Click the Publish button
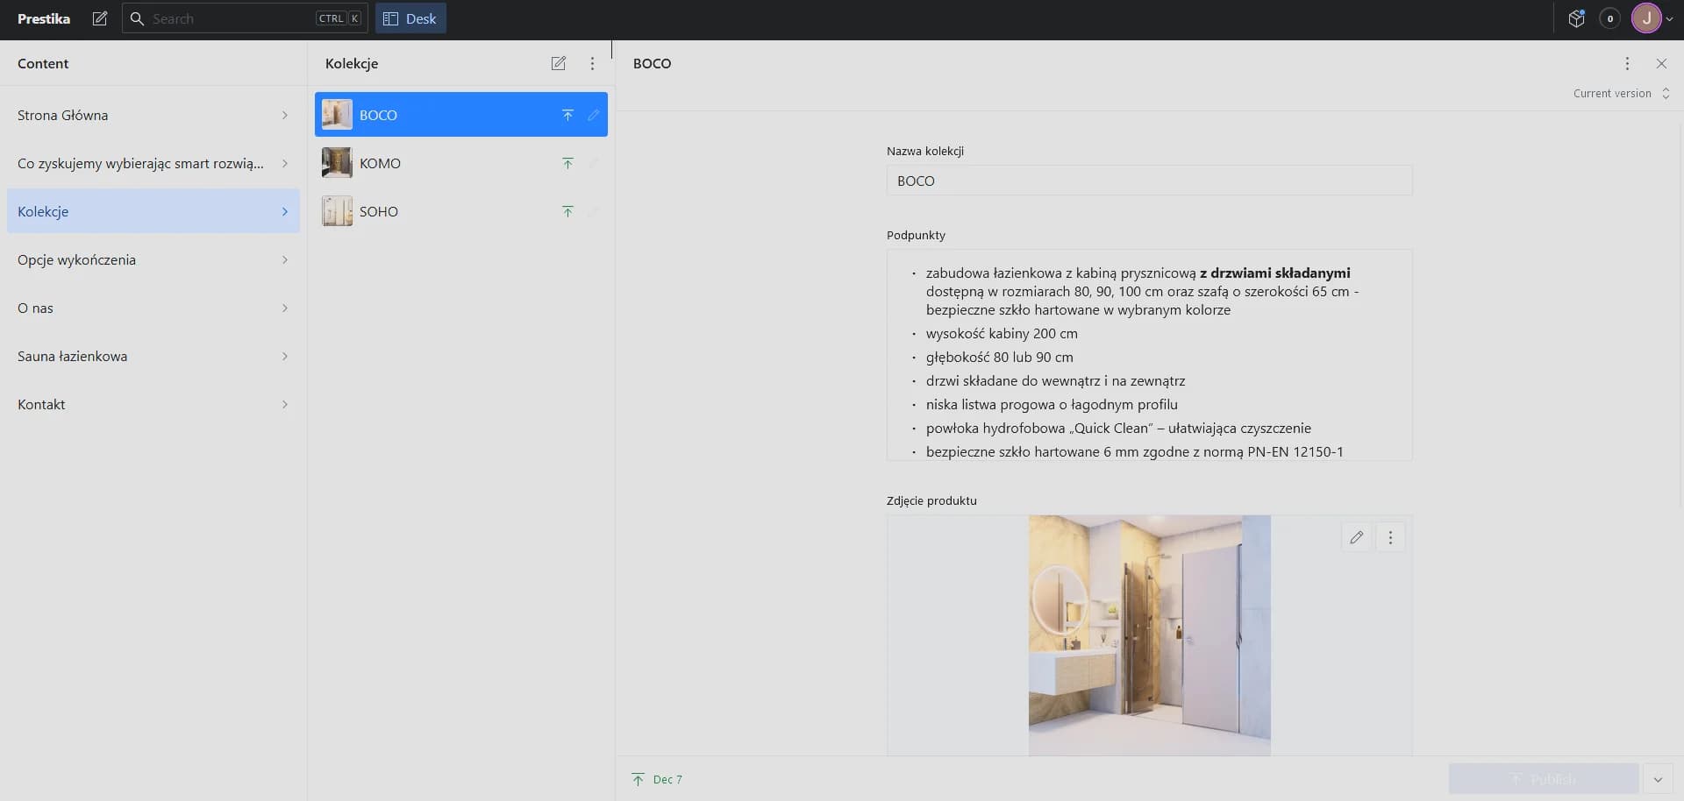 1544,779
